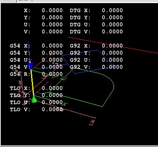The width and height of the screenshot is (158, 147).
Task: Click the green X axis marker
Action: pyautogui.click(x=65, y=104)
